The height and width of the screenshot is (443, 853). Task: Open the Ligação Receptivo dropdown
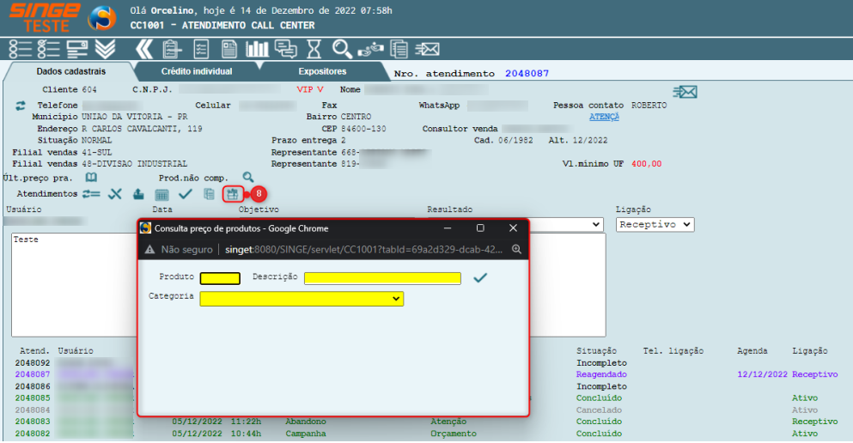655,224
